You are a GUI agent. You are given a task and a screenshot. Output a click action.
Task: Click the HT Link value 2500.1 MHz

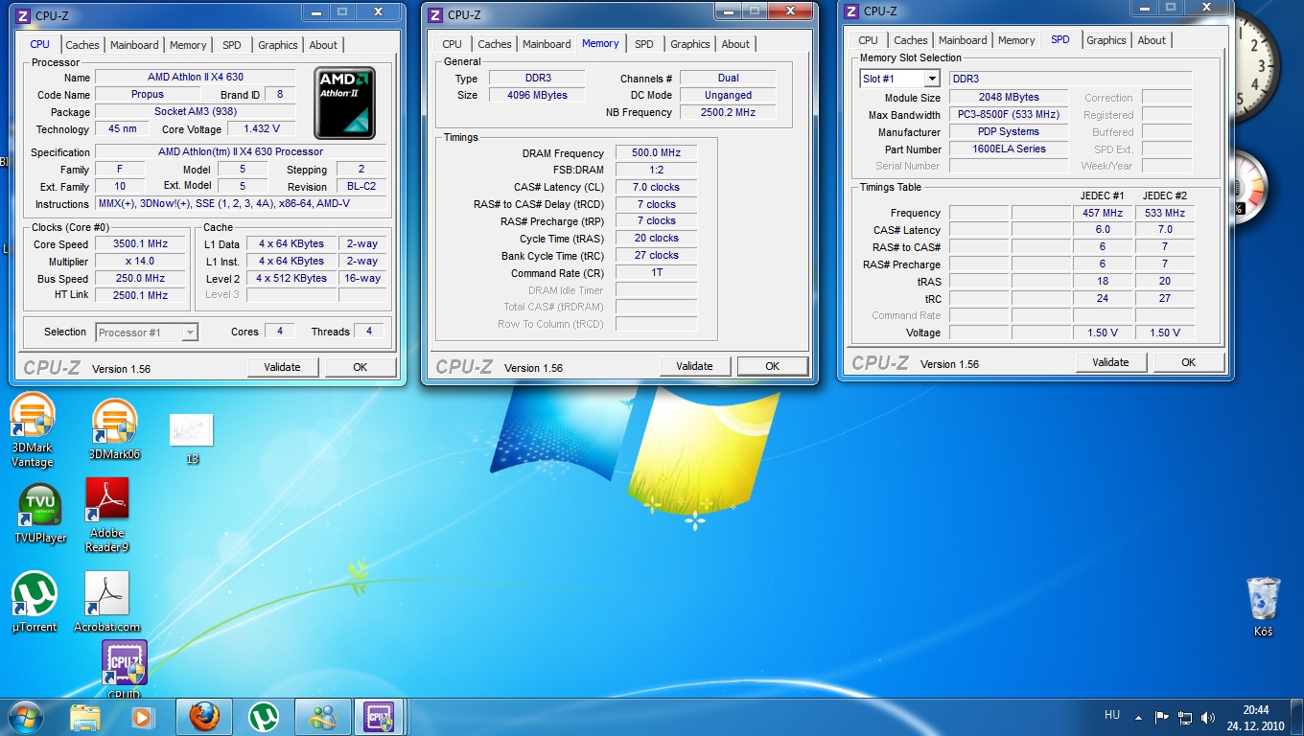tap(140, 295)
